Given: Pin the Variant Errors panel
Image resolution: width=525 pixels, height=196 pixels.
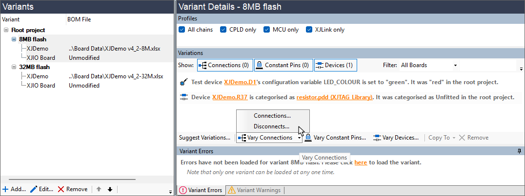Looking at the screenshot, I should tap(519, 151).
